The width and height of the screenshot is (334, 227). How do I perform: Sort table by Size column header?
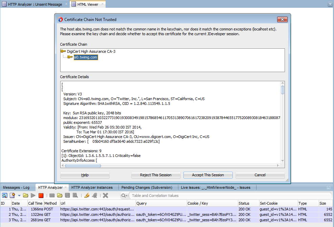(x=326, y=203)
